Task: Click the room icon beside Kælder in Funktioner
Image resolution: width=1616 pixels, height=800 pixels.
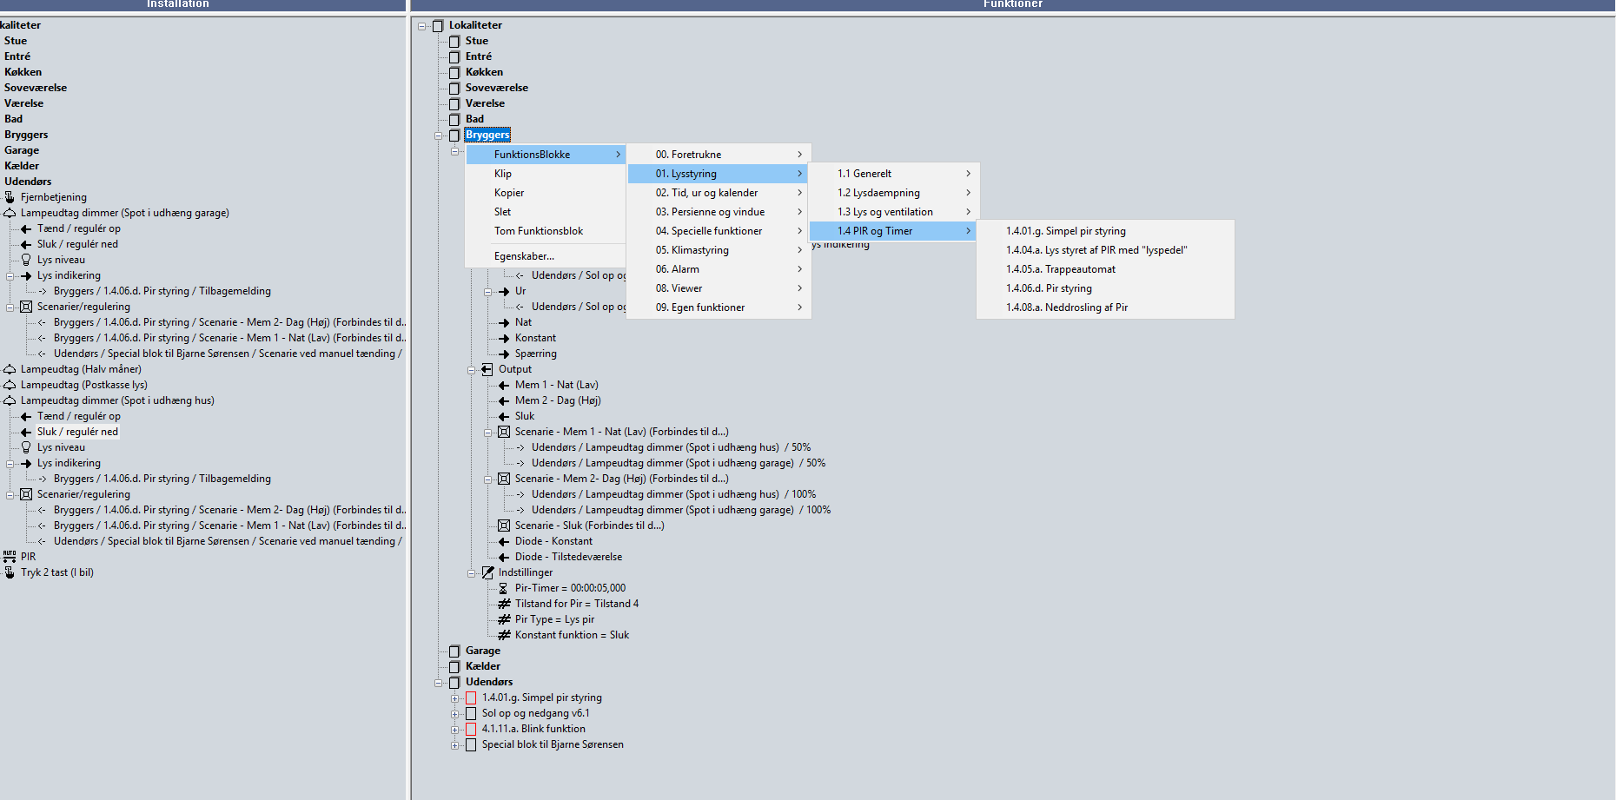Action: click(454, 666)
